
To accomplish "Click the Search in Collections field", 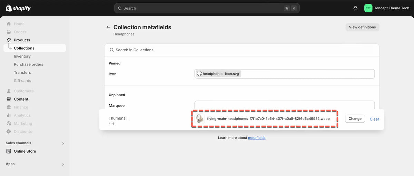I will pos(242,50).
